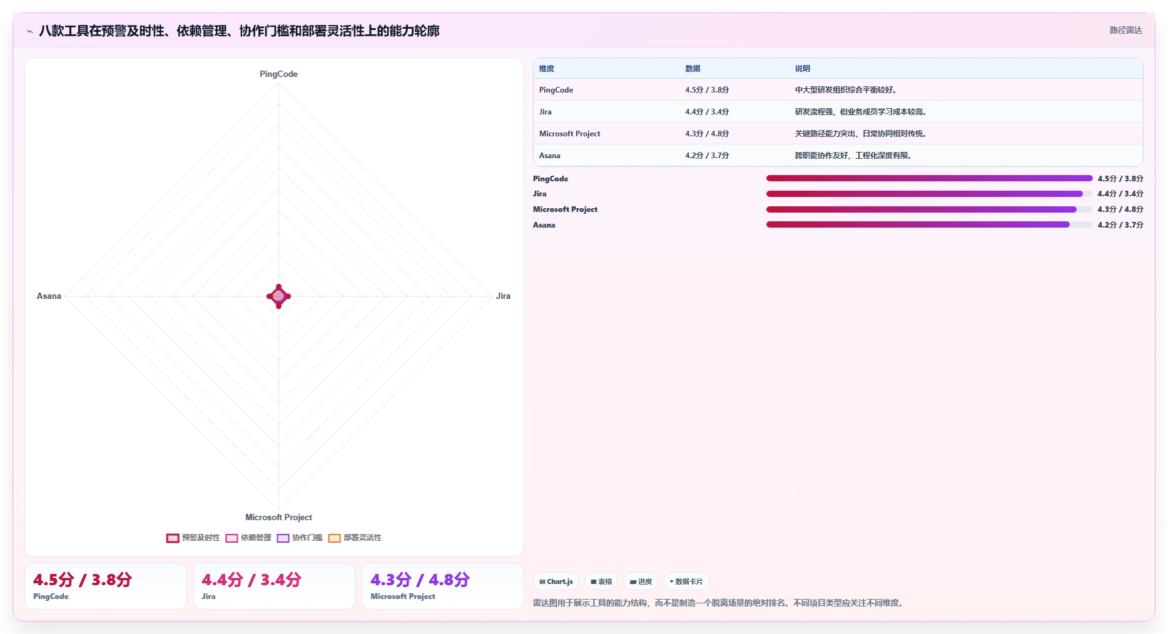
Task: Click the 路径雷达 label in header
Action: (x=1125, y=30)
